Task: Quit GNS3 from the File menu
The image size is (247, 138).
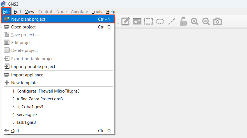Action: (x=15, y=131)
